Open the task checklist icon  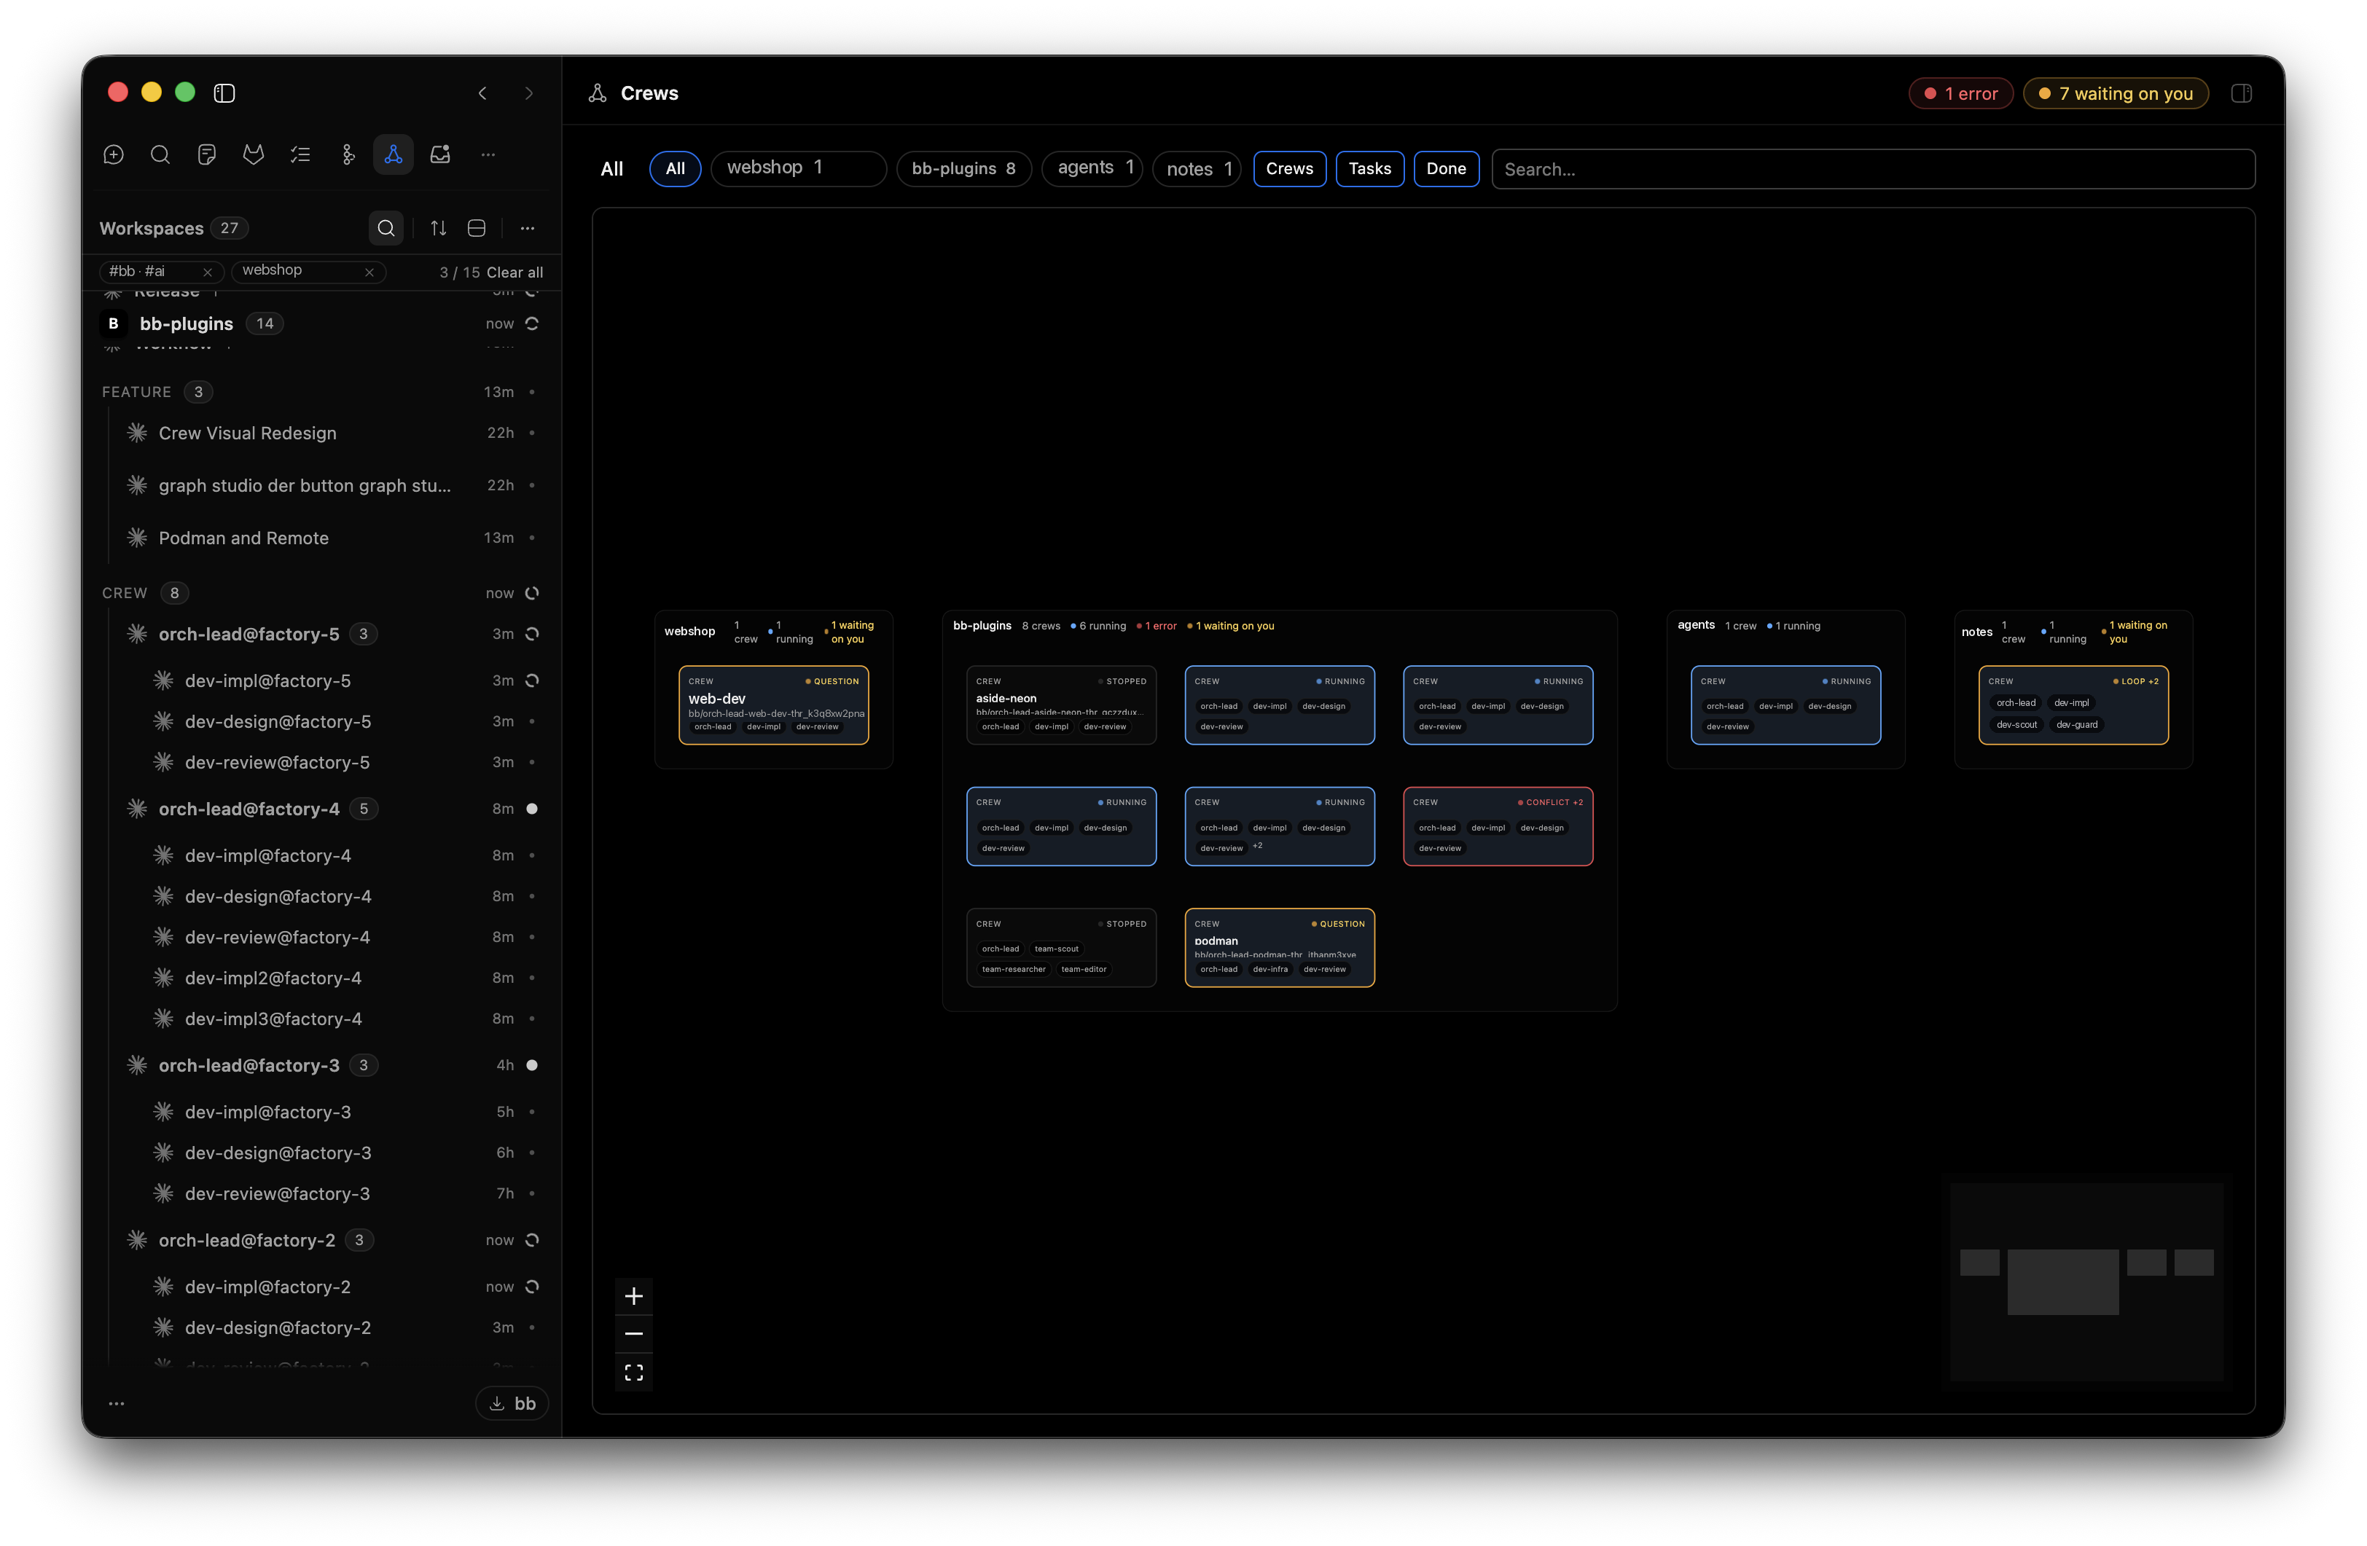(300, 154)
